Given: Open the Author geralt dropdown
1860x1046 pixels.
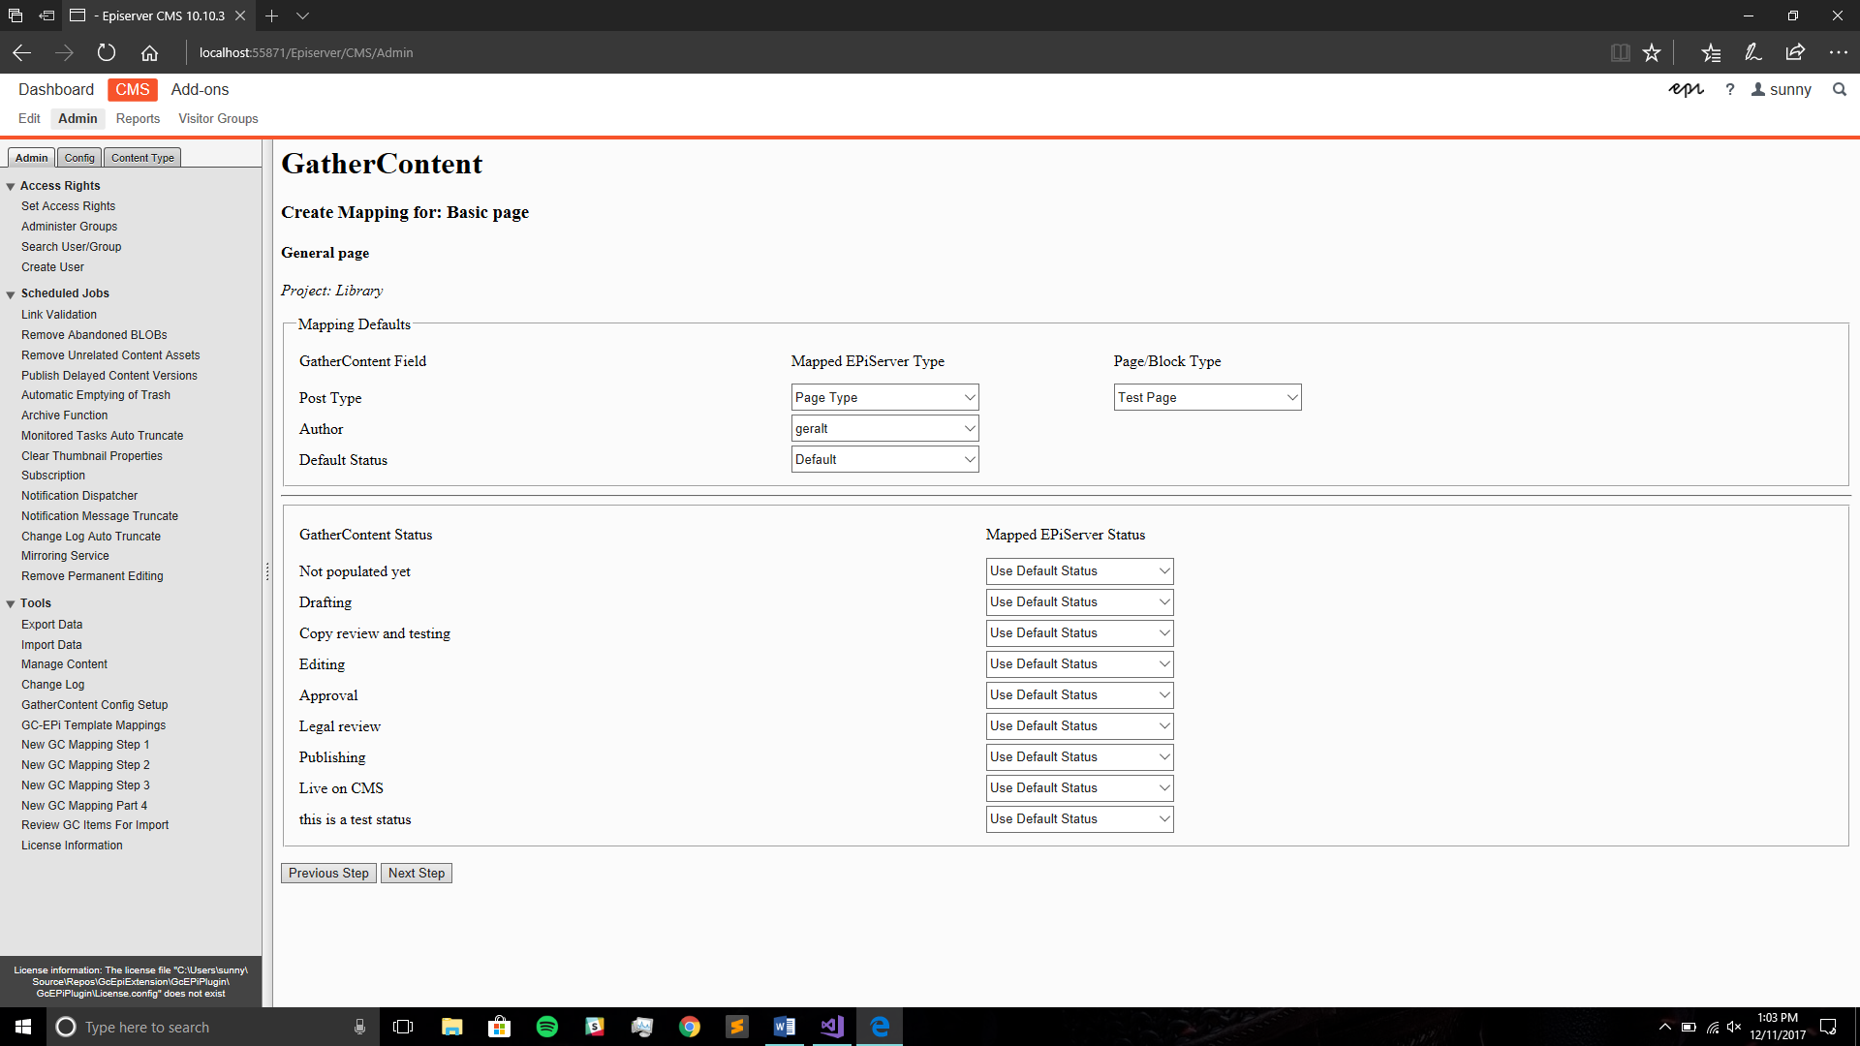Looking at the screenshot, I should (x=884, y=428).
